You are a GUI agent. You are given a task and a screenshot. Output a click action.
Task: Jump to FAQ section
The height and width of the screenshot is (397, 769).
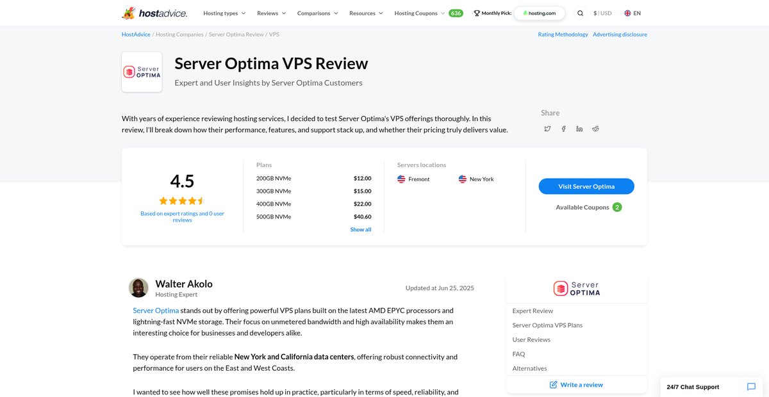point(518,354)
